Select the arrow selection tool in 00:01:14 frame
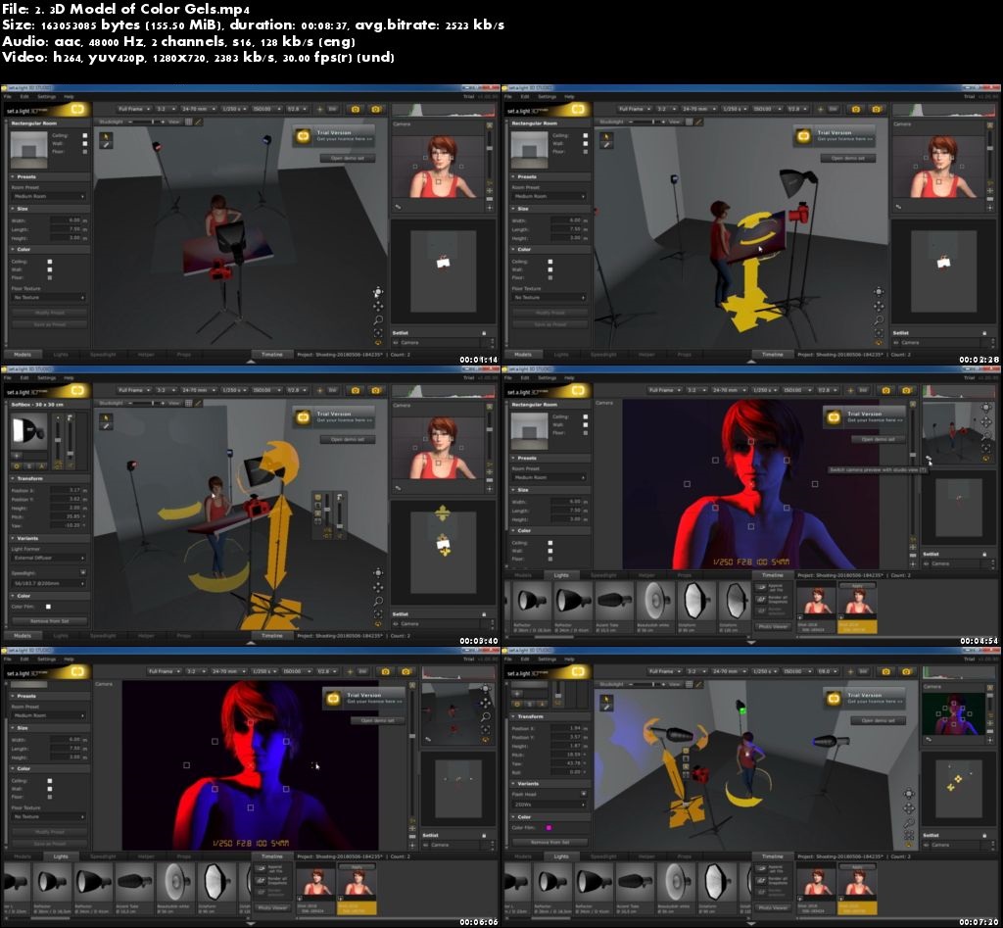The width and height of the screenshot is (1003, 928). coord(106,137)
